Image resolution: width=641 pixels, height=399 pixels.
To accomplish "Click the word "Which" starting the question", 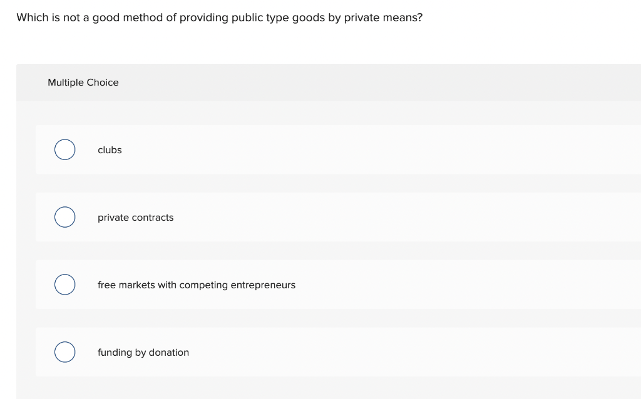I will 31,18.
